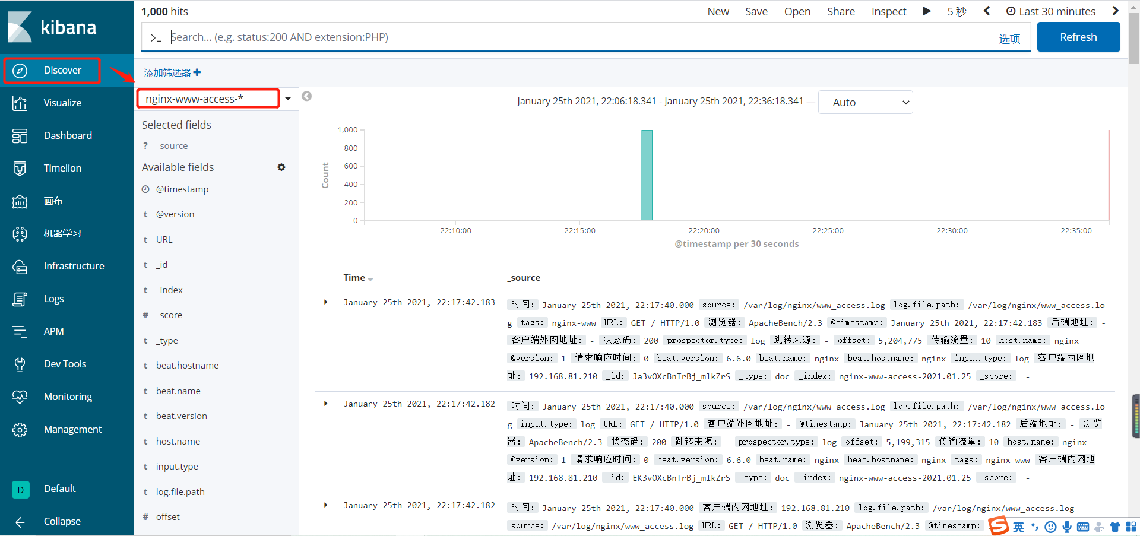Select @timestamp field
The width and height of the screenshot is (1140, 536).
tap(182, 189)
